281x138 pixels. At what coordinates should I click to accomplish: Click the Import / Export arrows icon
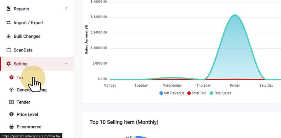[x=9, y=22]
